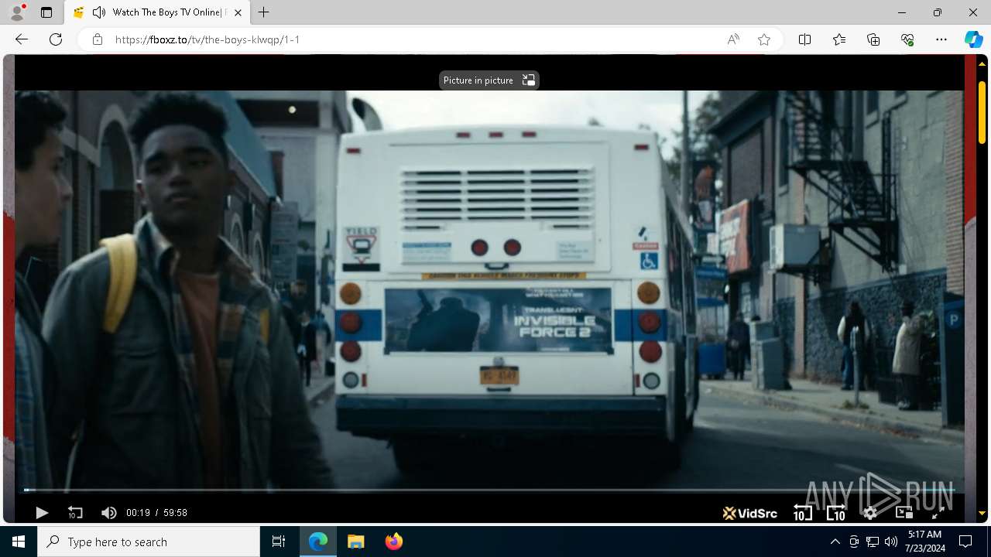Mute the video player volume

pos(109,512)
